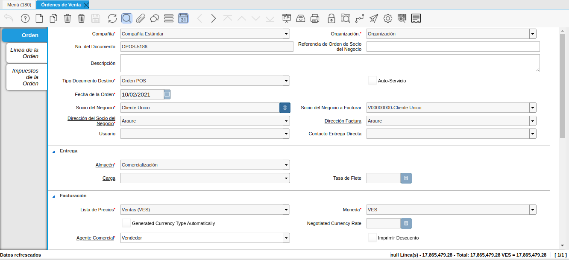The height and width of the screenshot is (260, 569).
Task: Click the Almacén label link
Action: click(x=105, y=165)
